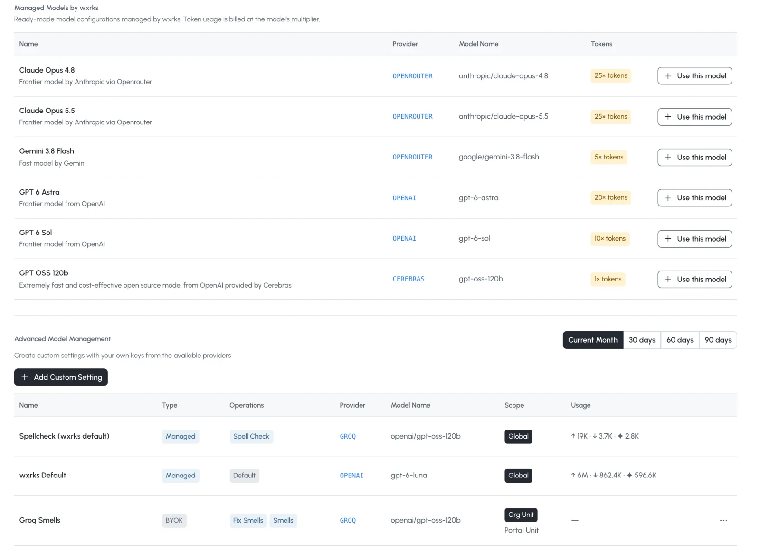The height and width of the screenshot is (552, 760).
Task: Click the OPENROUTER provider for Claude Opus 5.5
Action: 412,117
